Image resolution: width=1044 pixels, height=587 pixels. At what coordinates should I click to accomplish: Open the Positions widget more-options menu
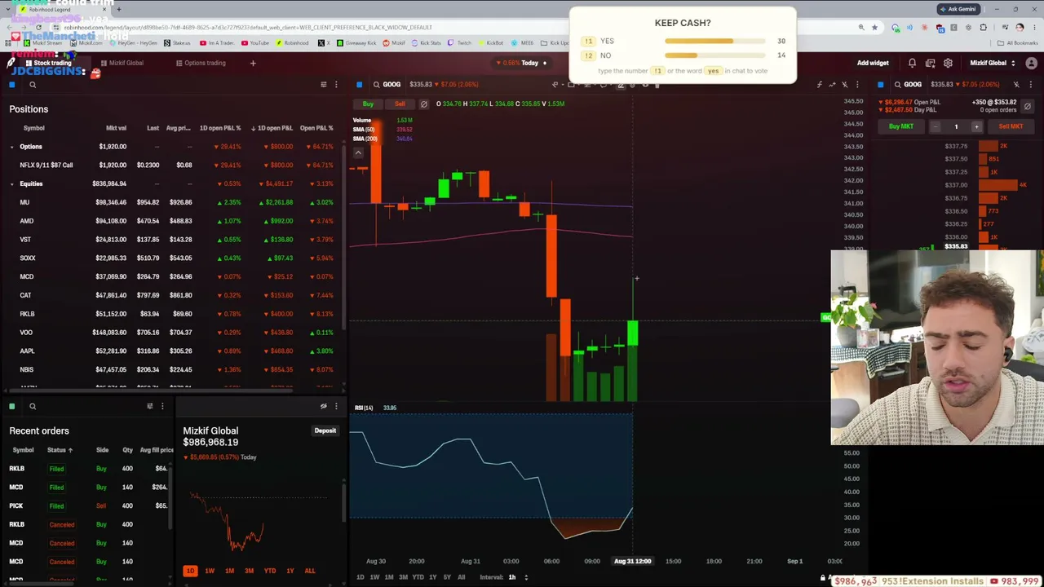tap(336, 85)
